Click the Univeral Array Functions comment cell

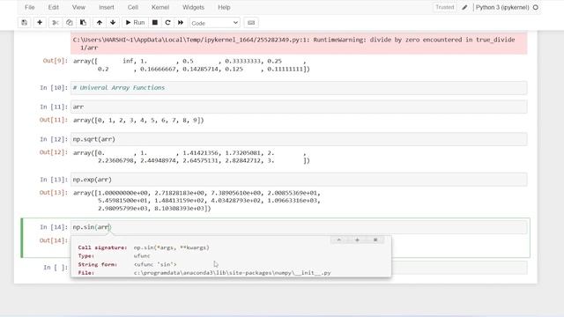299,88
